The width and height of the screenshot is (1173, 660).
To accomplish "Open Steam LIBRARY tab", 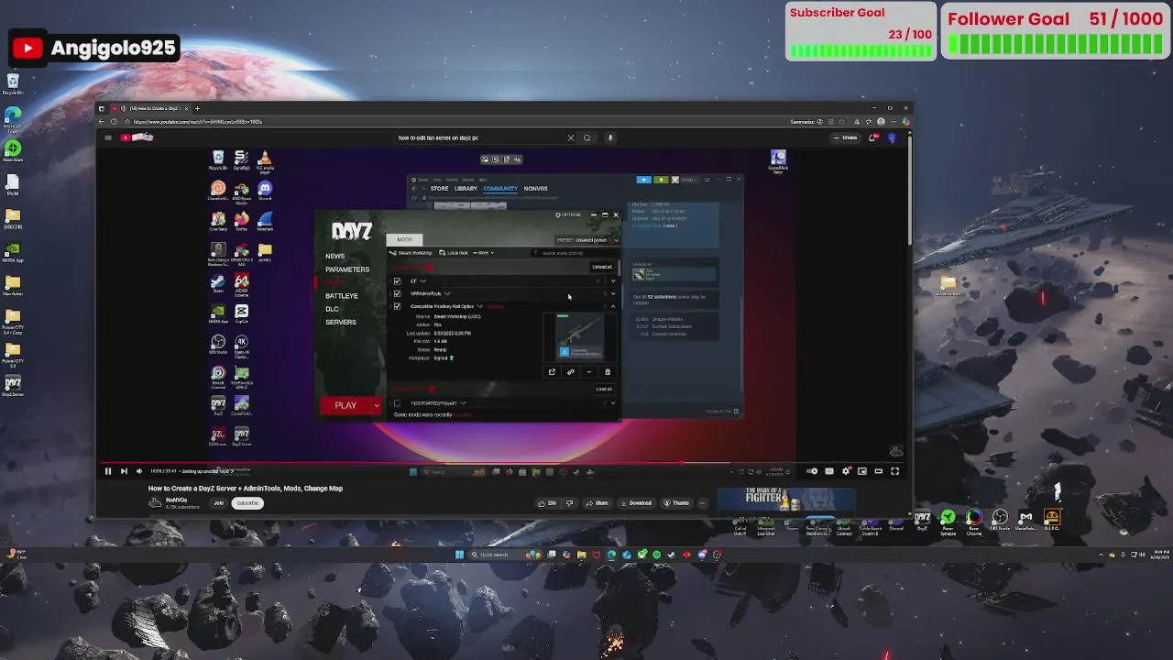I will click(466, 189).
